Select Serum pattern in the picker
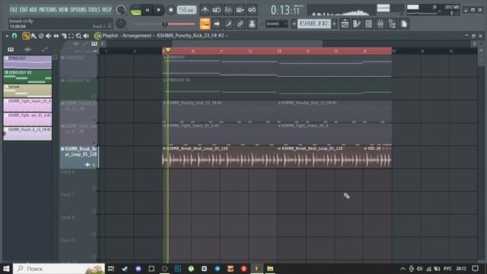This screenshot has height=274, width=487. (x=27, y=91)
